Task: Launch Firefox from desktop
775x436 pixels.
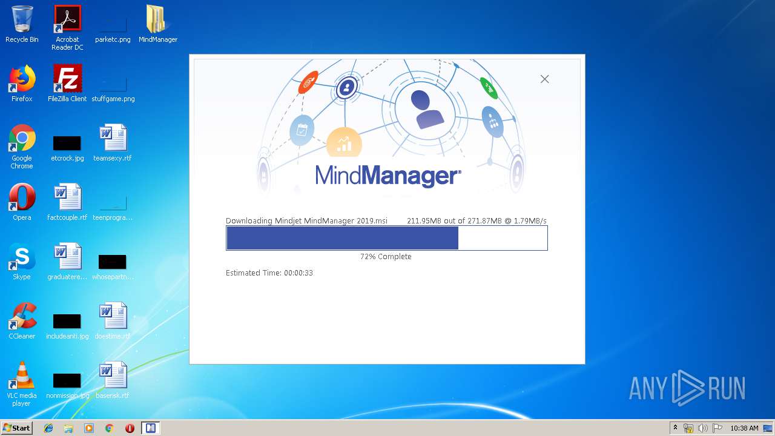Action: (x=22, y=84)
